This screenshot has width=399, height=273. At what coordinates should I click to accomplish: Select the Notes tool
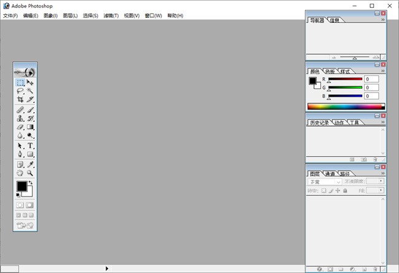click(x=20, y=165)
